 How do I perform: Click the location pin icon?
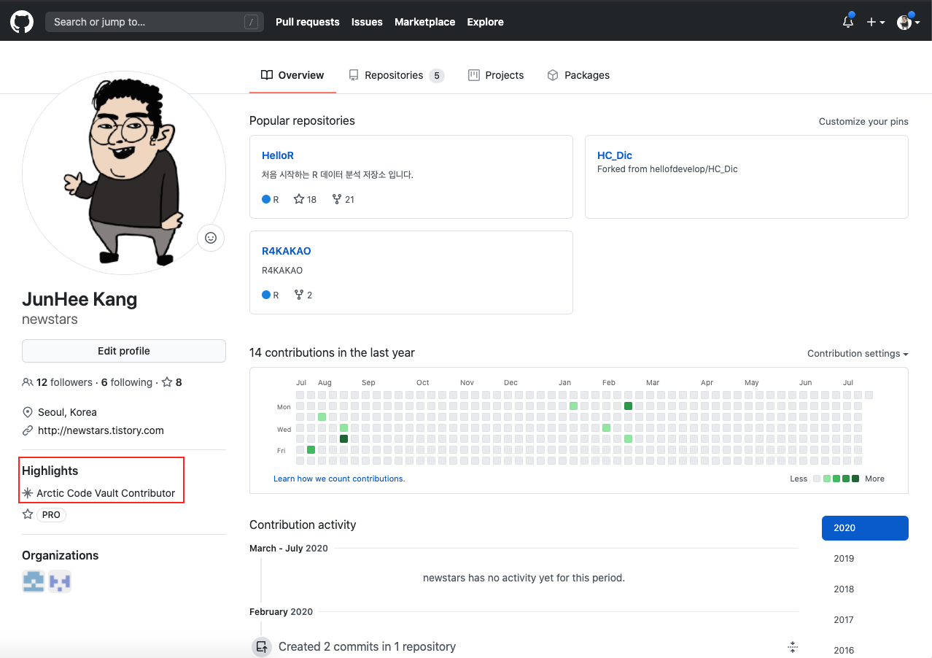tap(28, 412)
